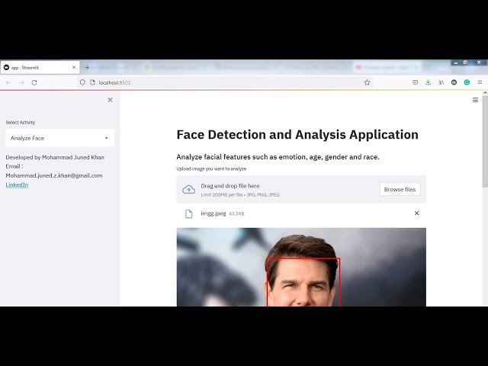The height and width of the screenshot is (366, 488).
Task: Click the Upload image you want to analyze label
Action: pos(211,169)
